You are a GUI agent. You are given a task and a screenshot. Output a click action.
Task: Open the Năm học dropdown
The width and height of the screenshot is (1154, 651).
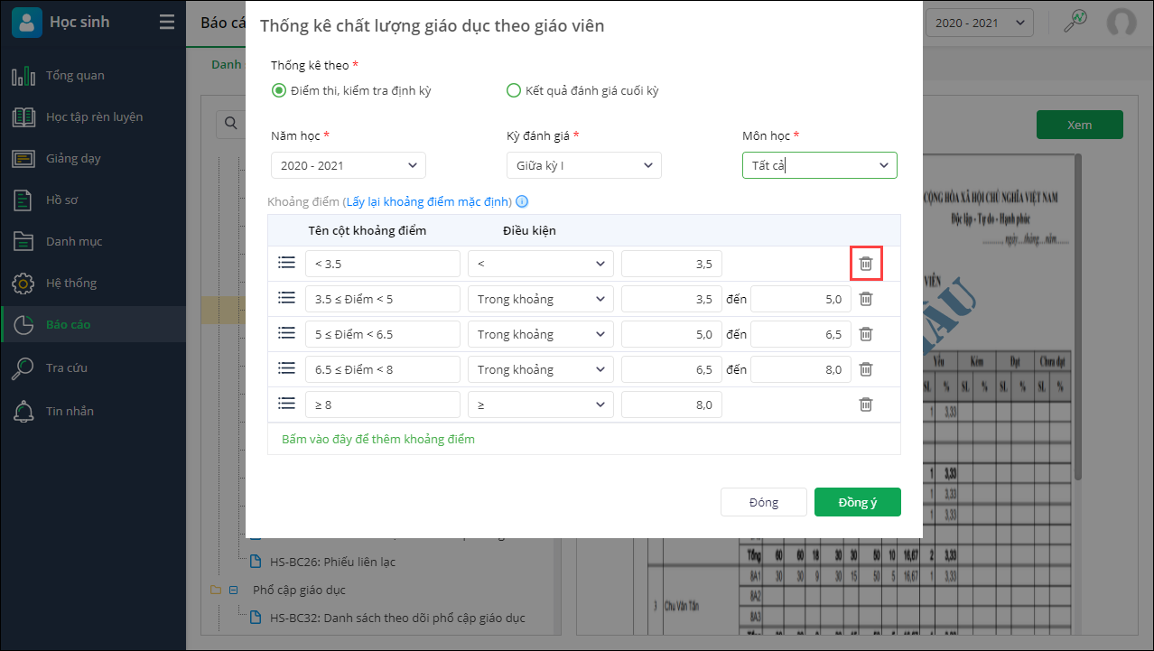pyautogui.click(x=349, y=165)
